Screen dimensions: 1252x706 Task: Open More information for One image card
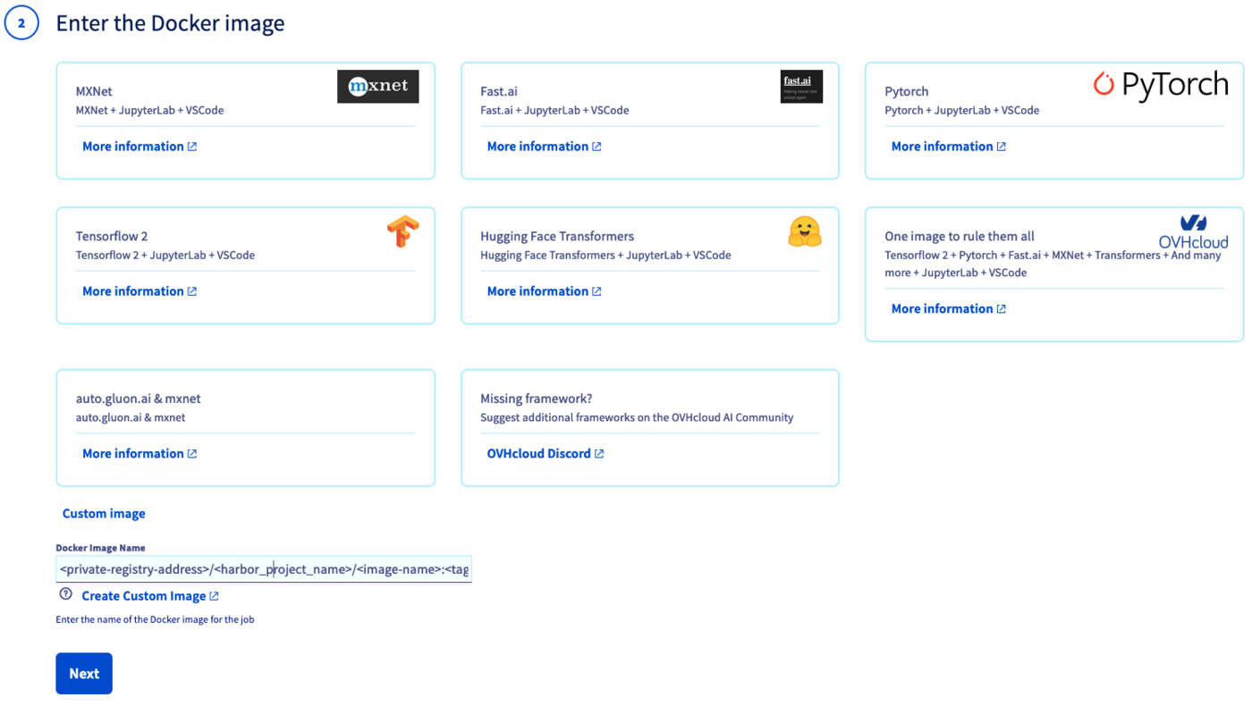[x=948, y=309]
